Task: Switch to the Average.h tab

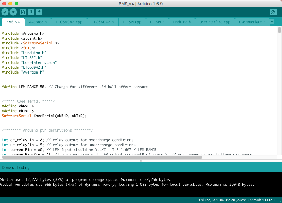Action: [x=38, y=22]
